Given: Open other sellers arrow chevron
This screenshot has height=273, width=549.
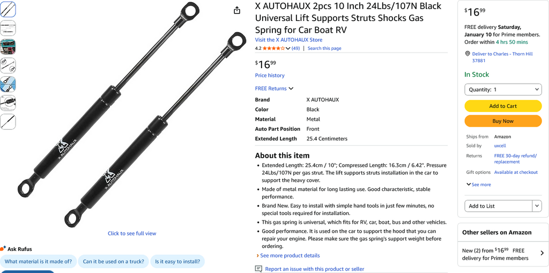Looking at the screenshot, I should coord(541,253).
